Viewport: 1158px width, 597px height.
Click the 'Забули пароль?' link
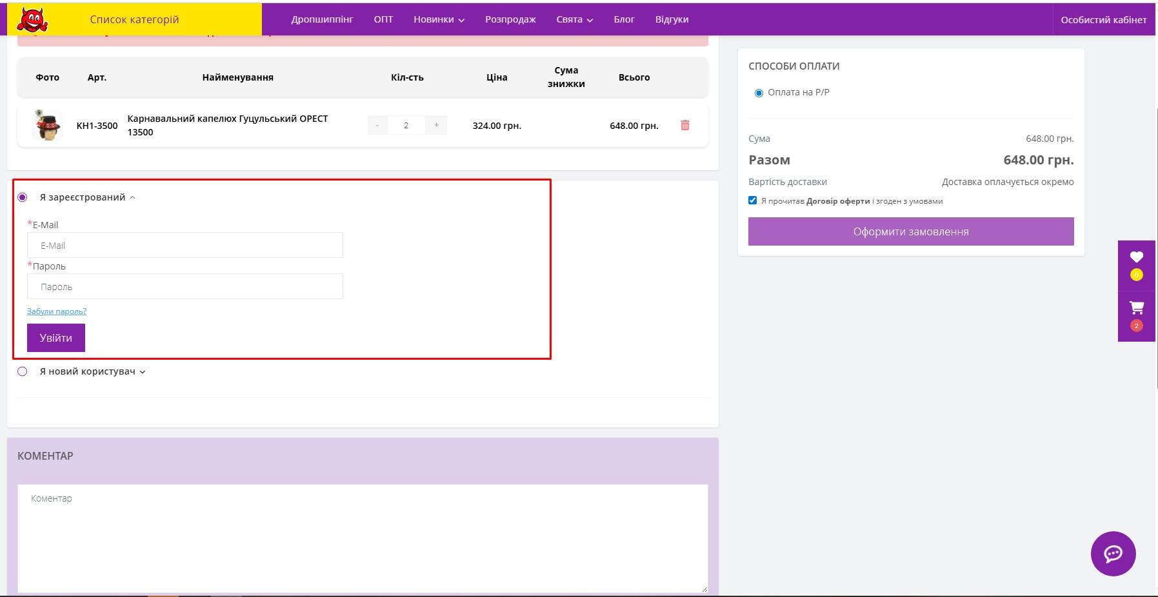(57, 311)
